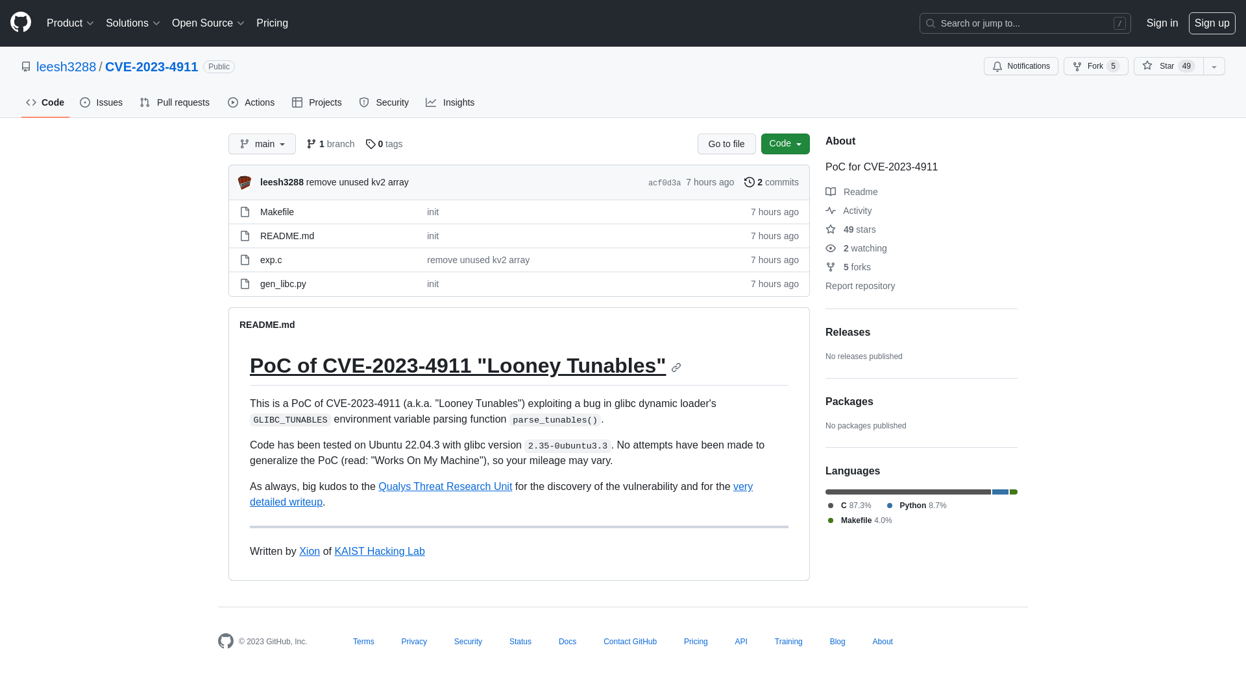
Task: Open the Activity link in About
Action: point(849,211)
